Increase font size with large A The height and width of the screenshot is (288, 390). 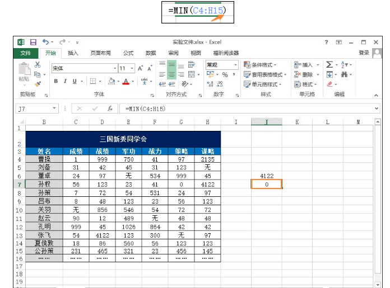141,68
